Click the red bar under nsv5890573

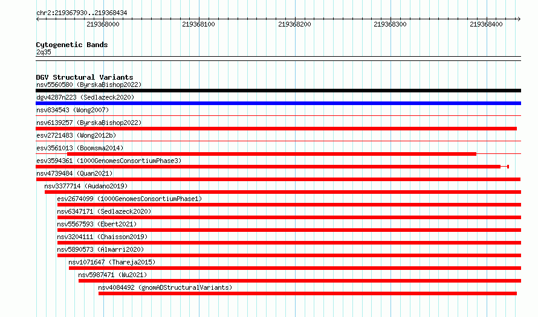(x=289, y=255)
